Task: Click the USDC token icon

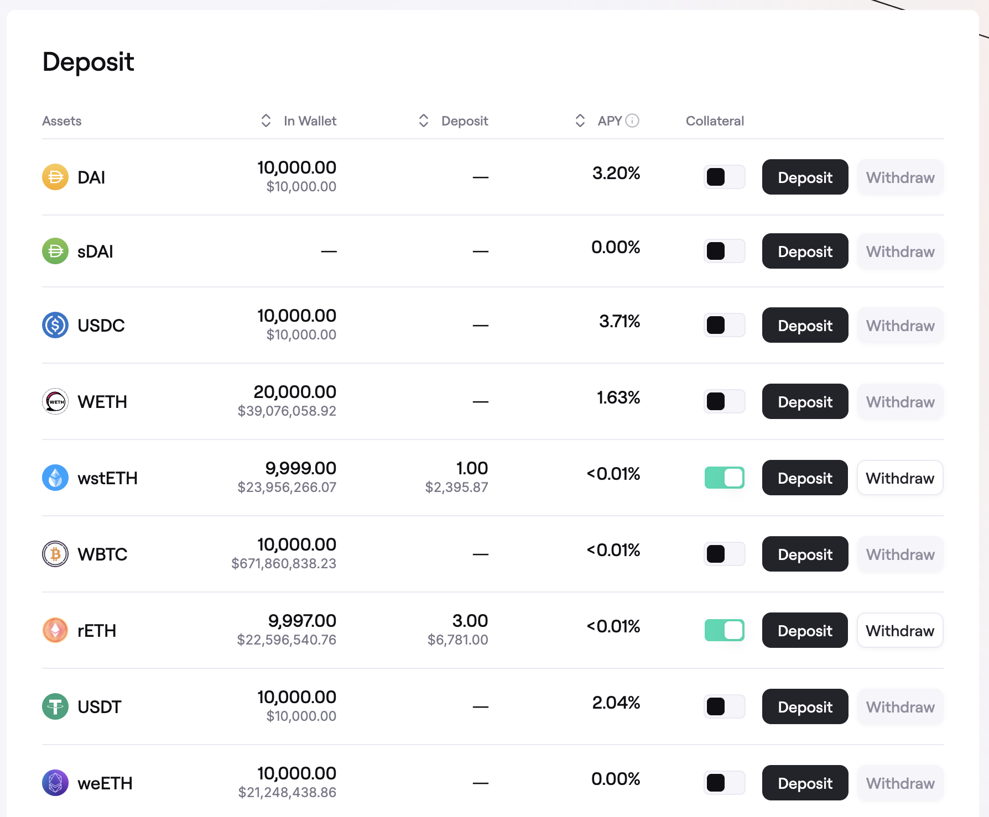Action: point(55,325)
